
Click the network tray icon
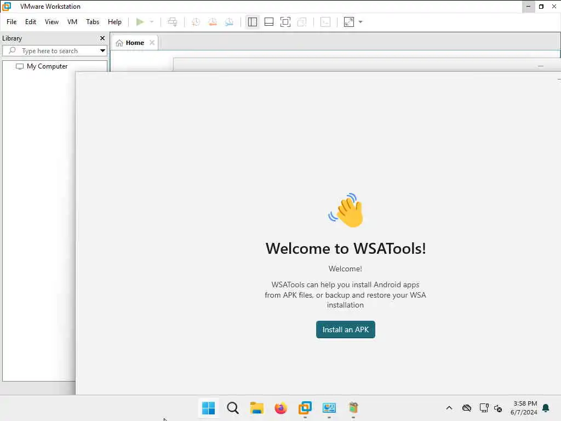(x=484, y=408)
